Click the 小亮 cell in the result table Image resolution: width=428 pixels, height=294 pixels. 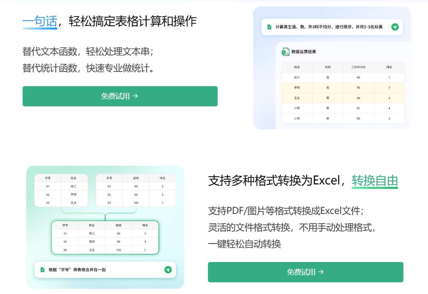[297, 118]
